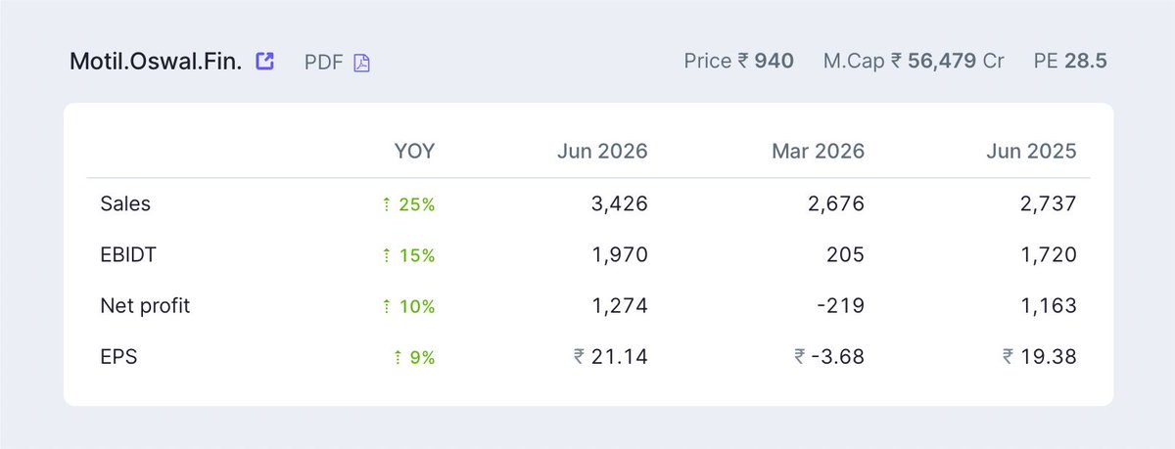Select the Jun 2025 column header
Screen dimensions: 1175x449
(x=1031, y=152)
